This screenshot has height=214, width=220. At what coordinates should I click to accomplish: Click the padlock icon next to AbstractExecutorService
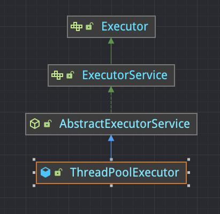click(x=48, y=124)
